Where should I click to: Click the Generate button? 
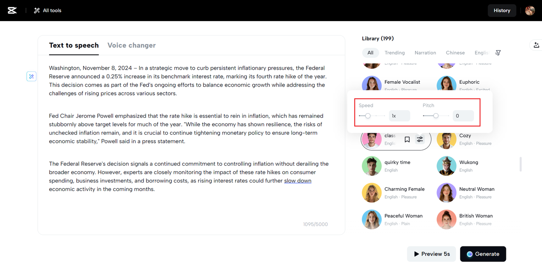483,254
